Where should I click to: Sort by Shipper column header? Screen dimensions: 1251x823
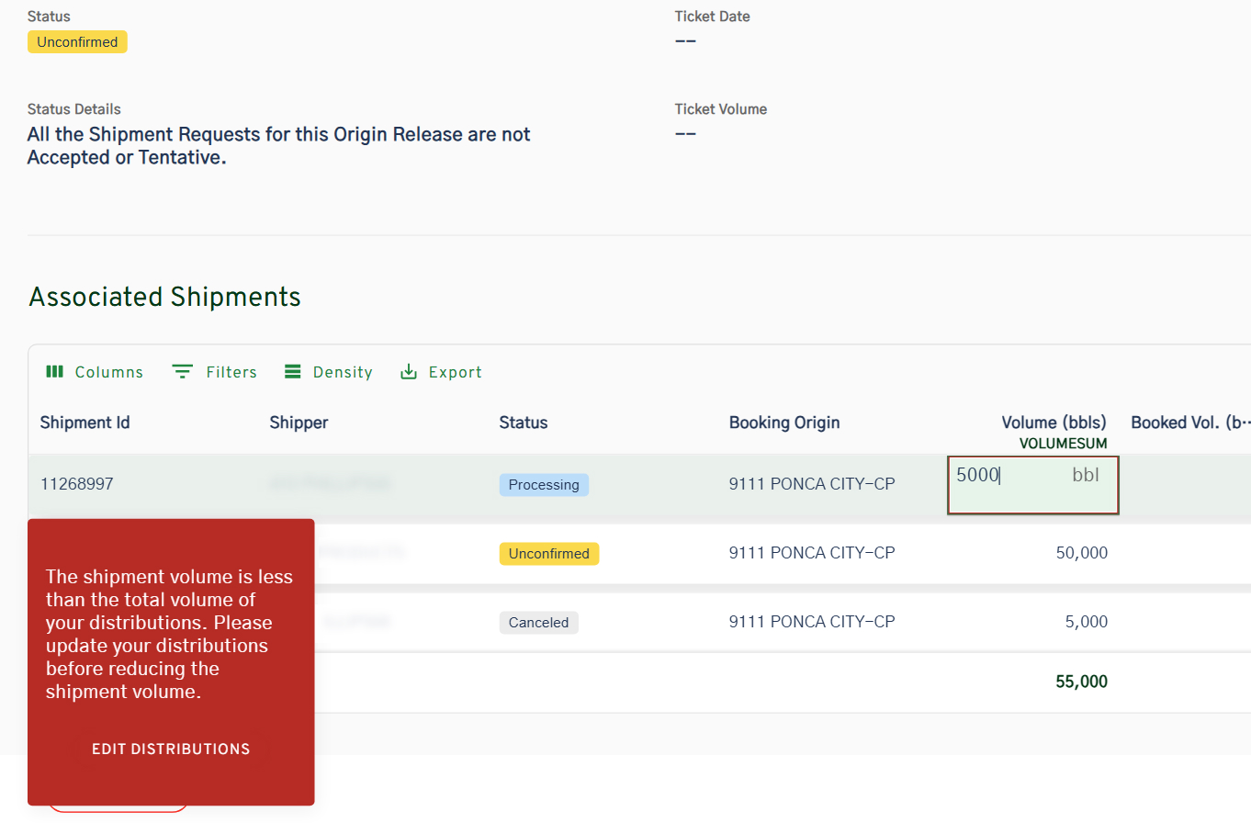299,423
